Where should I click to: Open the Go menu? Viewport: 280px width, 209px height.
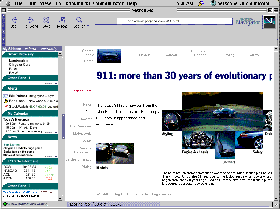pos(58,3)
